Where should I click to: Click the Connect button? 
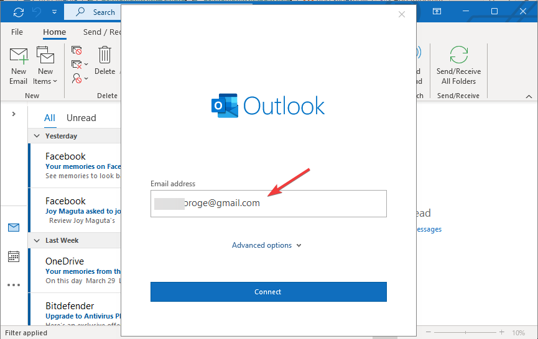[x=268, y=292]
